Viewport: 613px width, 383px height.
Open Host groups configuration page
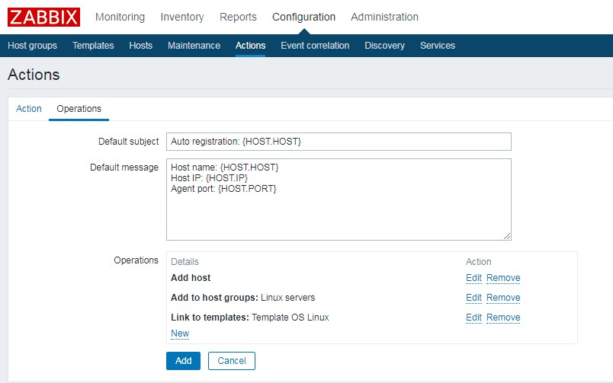click(x=32, y=46)
